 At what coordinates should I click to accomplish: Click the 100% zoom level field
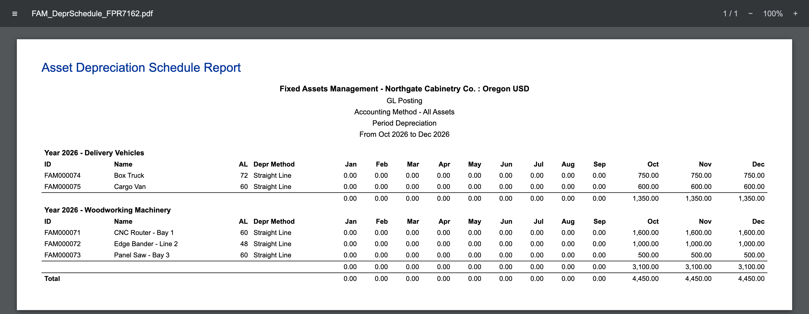point(773,13)
